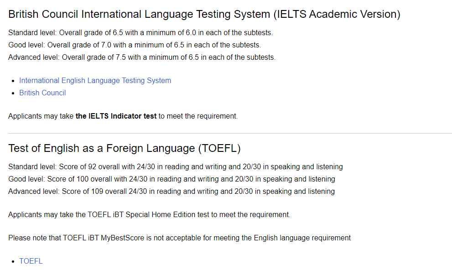The image size is (452, 270).
Task: Click TOEFL Standard level score of 92 line
Action: click(x=176, y=166)
